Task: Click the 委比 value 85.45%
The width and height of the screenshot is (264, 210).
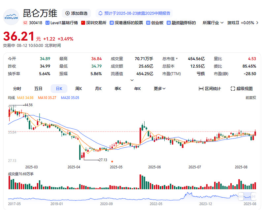Action: (249, 66)
